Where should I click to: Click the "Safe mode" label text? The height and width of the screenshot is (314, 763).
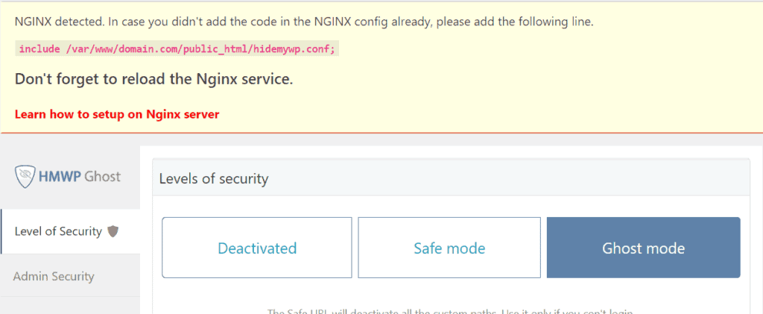pos(449,248)
